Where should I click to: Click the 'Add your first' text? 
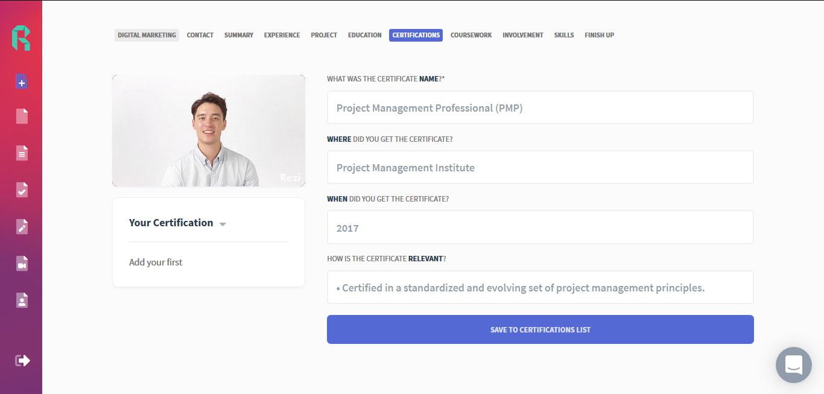click(x=156, y=262)
